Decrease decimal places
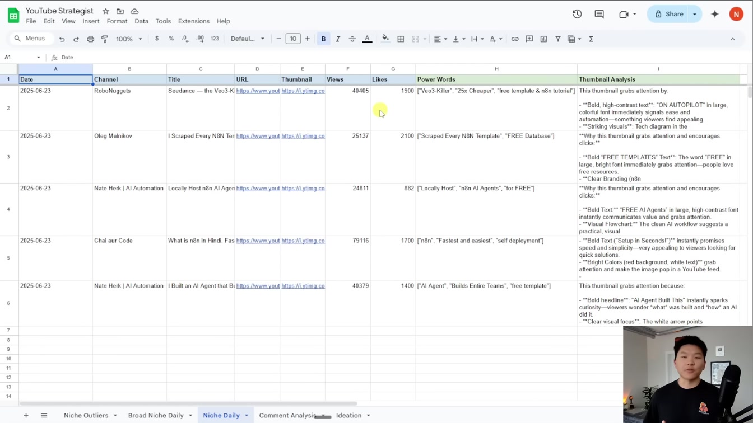The image size is (753, 423). 185,39
